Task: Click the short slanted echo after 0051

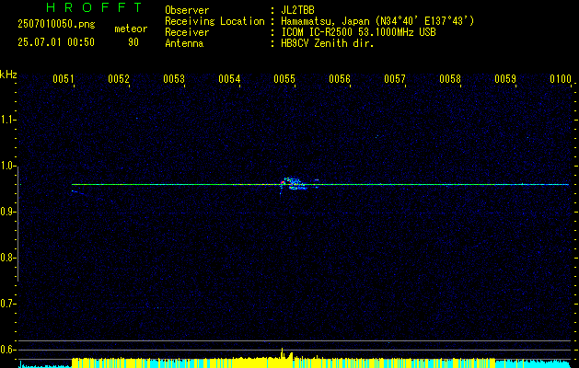Action: pyautogui.click(x=78, y=192)
